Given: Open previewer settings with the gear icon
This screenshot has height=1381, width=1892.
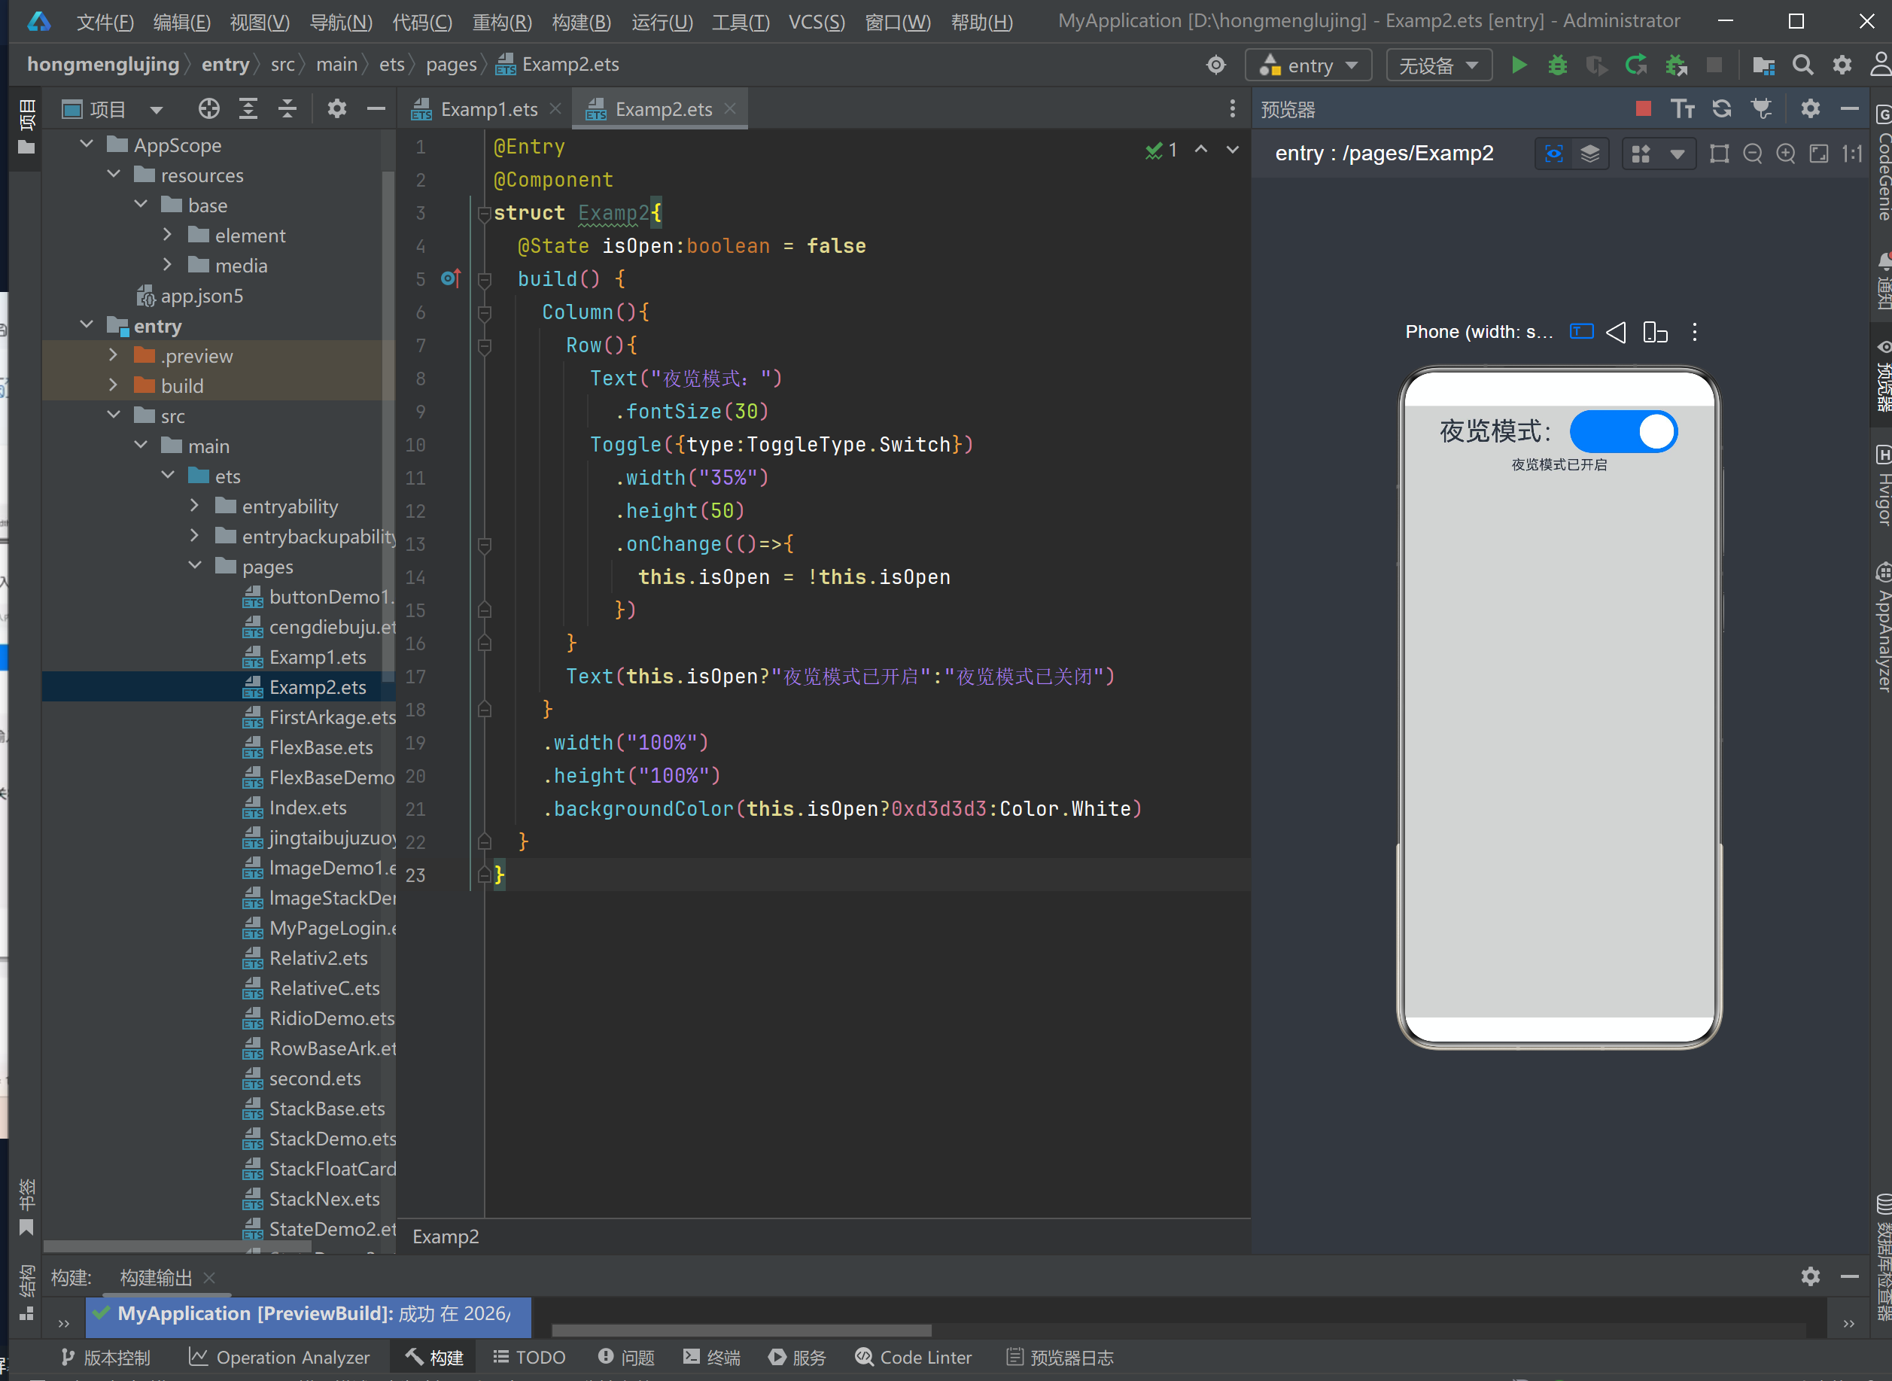Looking at the screenshot, I should point(1811,108).
